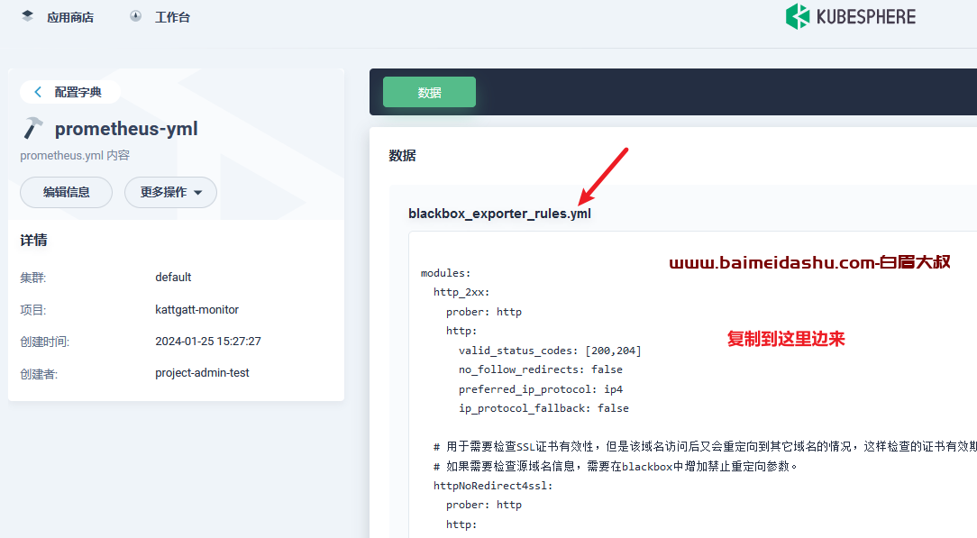
Task: Click the 'preferred_ip_protocol: ip4' line
Action: (541, 389)
